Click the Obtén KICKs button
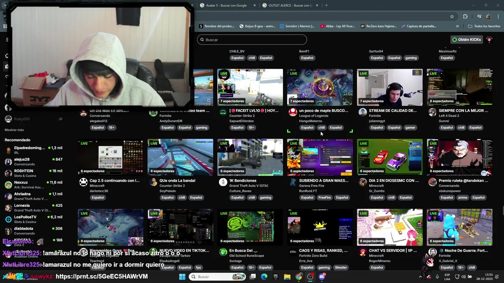This screenshot has height=283, width=504. tap(467, 39)
